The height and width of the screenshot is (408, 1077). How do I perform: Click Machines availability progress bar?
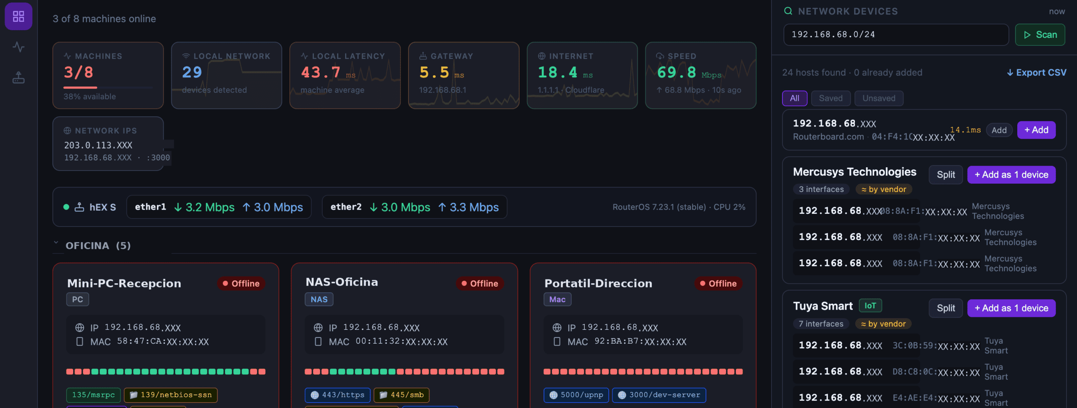[x=108, y=87]
